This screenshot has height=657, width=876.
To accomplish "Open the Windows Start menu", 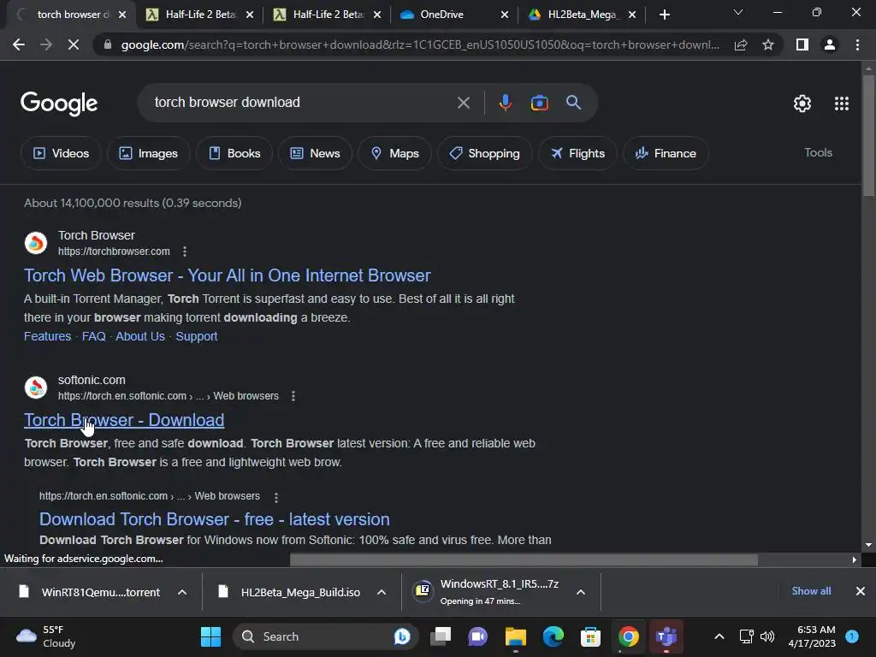I will point(210,636).
